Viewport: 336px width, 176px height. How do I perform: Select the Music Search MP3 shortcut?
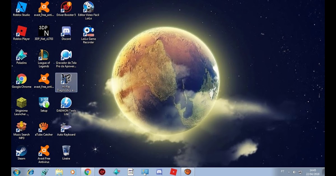21,130
